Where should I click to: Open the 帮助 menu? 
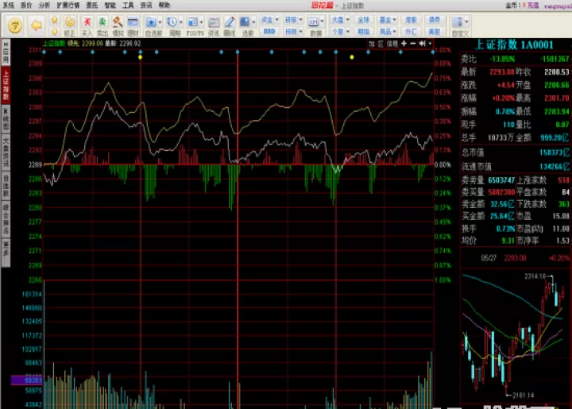click(x=164, y=5)
